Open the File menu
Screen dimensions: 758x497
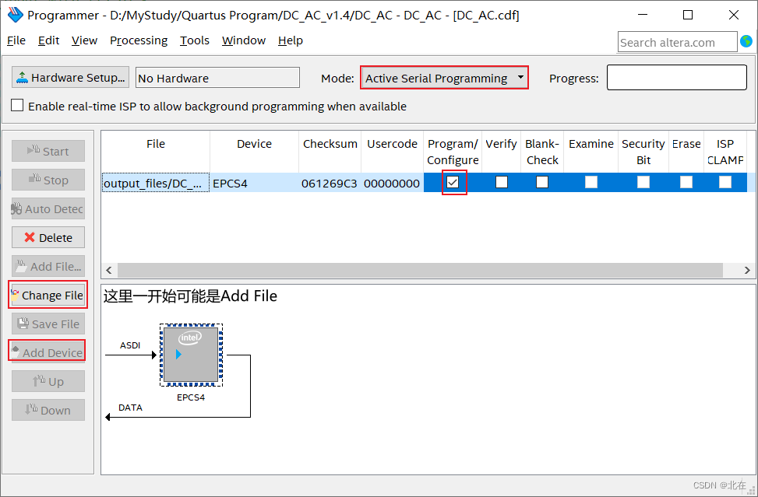point(16,40)
